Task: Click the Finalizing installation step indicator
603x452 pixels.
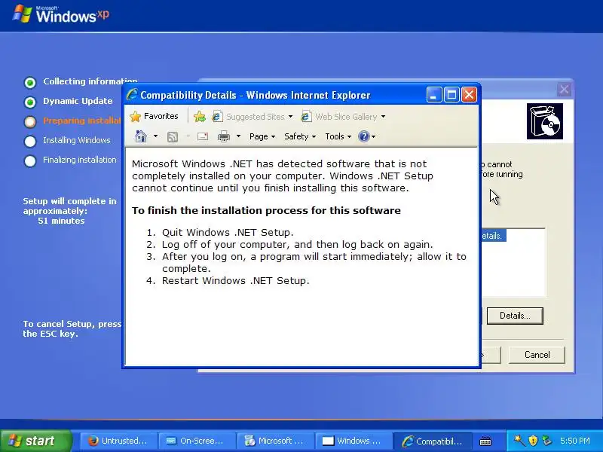Action: (30, 160)
